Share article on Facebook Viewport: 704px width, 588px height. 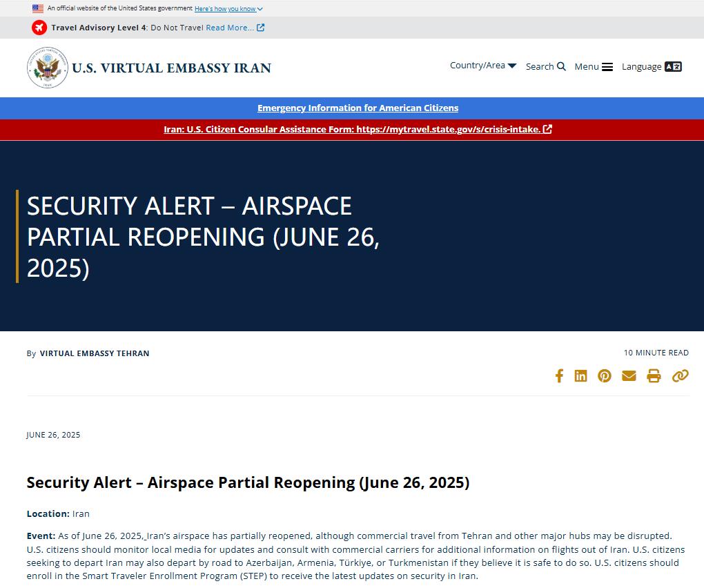click(x=559, y=375)
